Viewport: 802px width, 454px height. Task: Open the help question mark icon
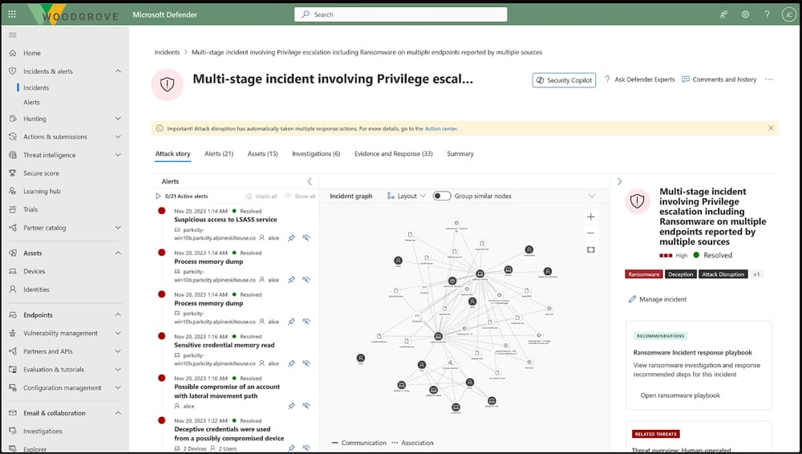[x=767, y=14]
